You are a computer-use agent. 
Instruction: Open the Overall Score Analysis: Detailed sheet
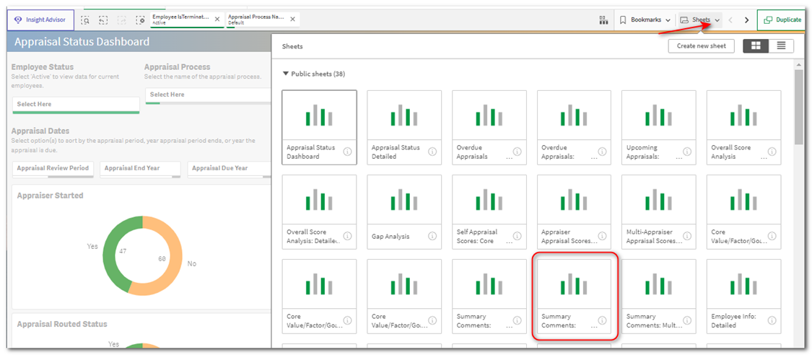(319, 212)
